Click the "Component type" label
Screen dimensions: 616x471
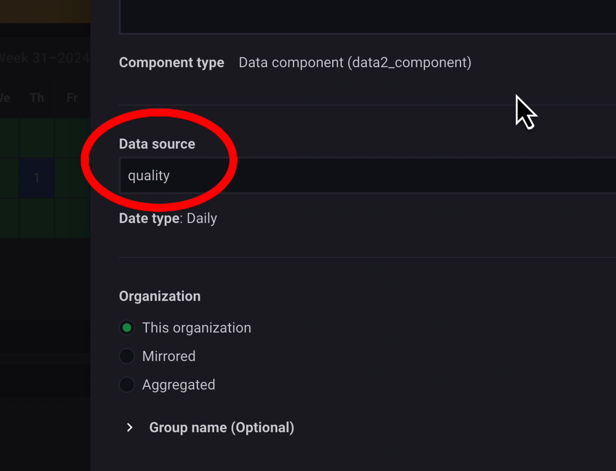click(171, 63)
